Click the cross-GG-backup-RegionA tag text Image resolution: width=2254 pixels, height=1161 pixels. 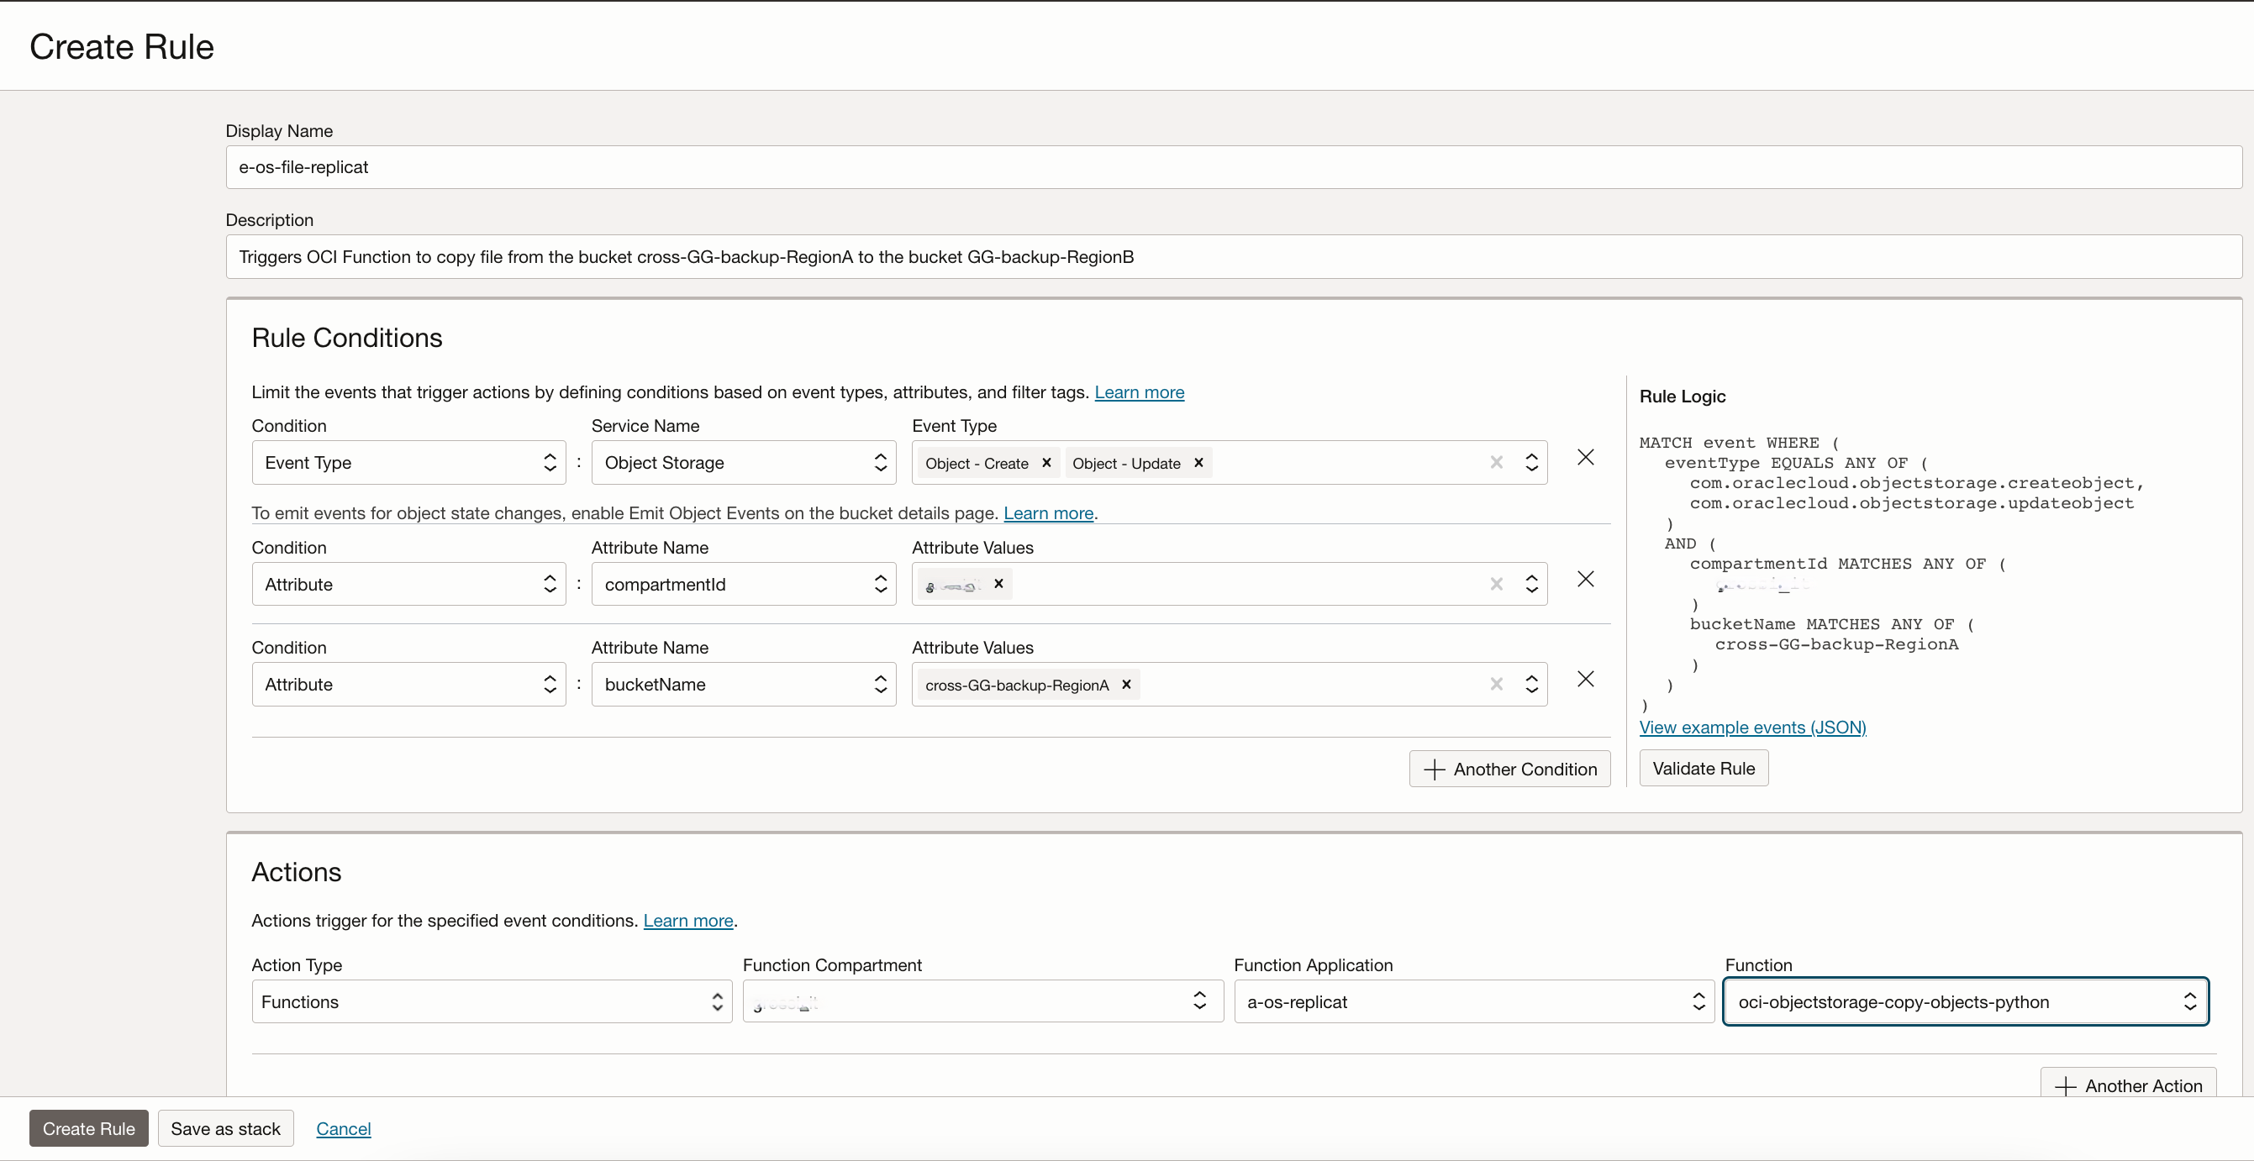[1016, 685]
